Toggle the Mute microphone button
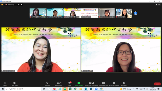 [x=5, y=84]
